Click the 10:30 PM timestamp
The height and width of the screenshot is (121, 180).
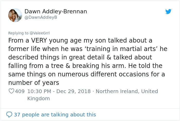(x=37, y=91)
